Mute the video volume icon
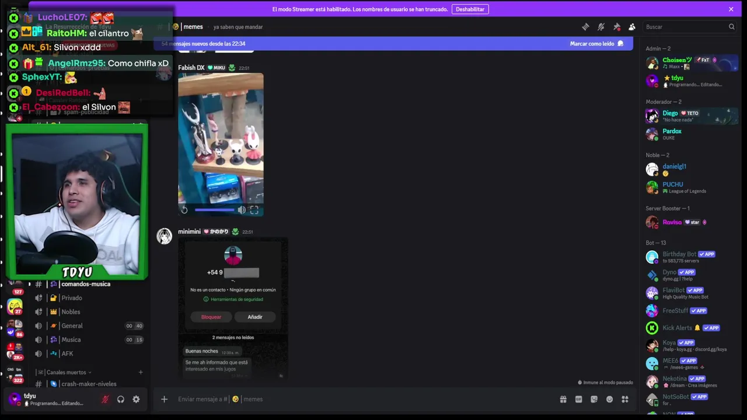The height and width of the screenshot is (420, 747). [x=242, y=210]
